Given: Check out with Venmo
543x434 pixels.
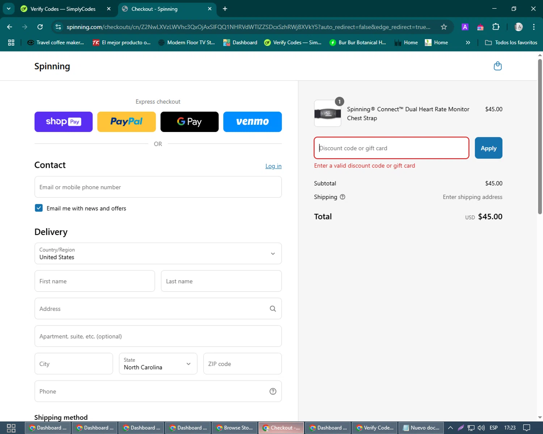Looking at the screenshot, I should 253,122.
